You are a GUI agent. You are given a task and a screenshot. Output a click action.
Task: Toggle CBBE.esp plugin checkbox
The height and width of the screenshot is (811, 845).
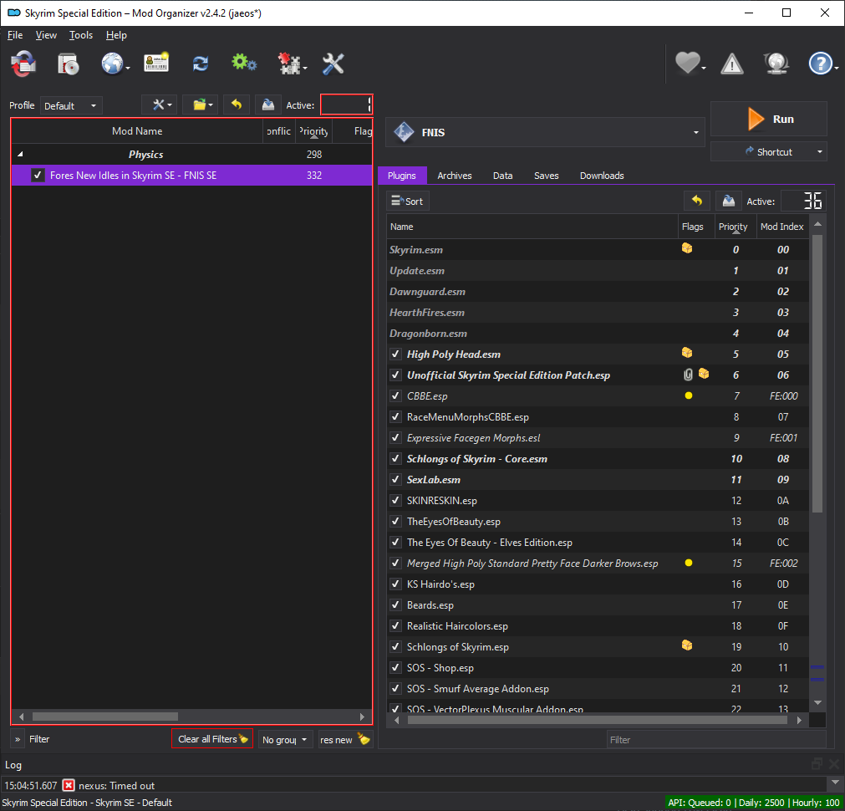395,395
